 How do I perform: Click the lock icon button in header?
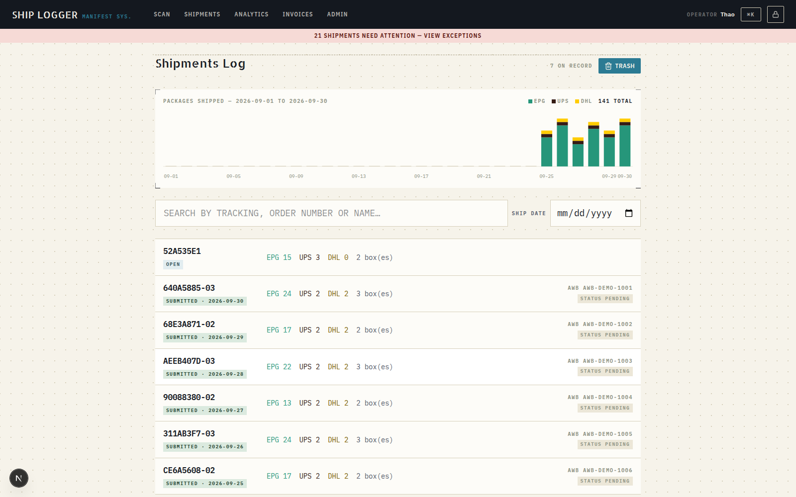pyautogui.click(x=775, y=14)
